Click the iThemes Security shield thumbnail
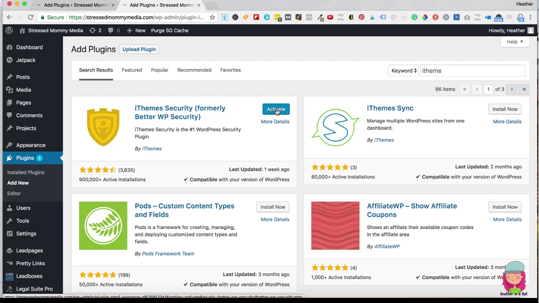 (103, 127)
